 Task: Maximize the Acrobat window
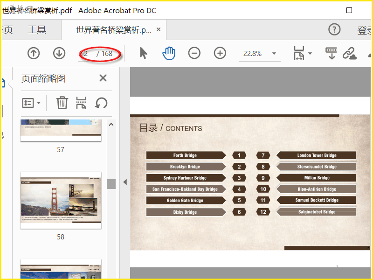point(349,10)
